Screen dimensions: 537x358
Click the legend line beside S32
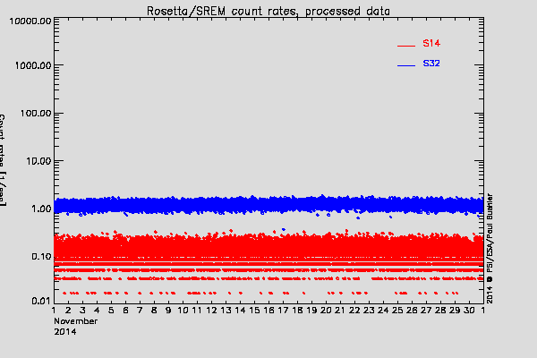(x=406, y=66)
